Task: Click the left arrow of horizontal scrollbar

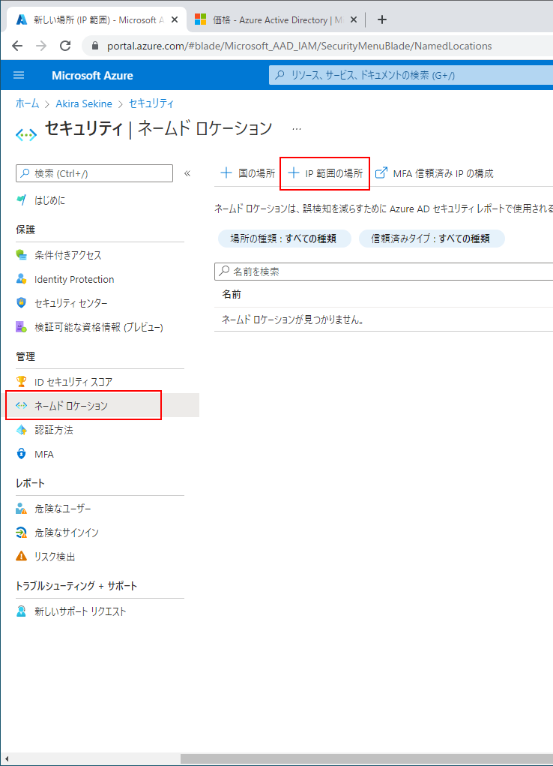Action: [6, 758]
